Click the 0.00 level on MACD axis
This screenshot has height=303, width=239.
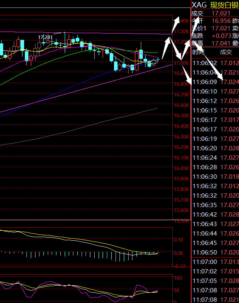[179, 253]
